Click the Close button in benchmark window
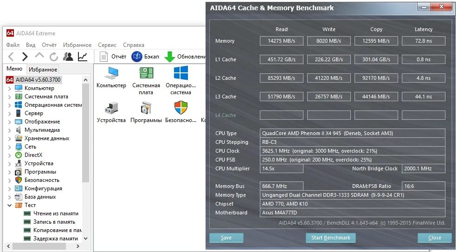 pos(435,238)
